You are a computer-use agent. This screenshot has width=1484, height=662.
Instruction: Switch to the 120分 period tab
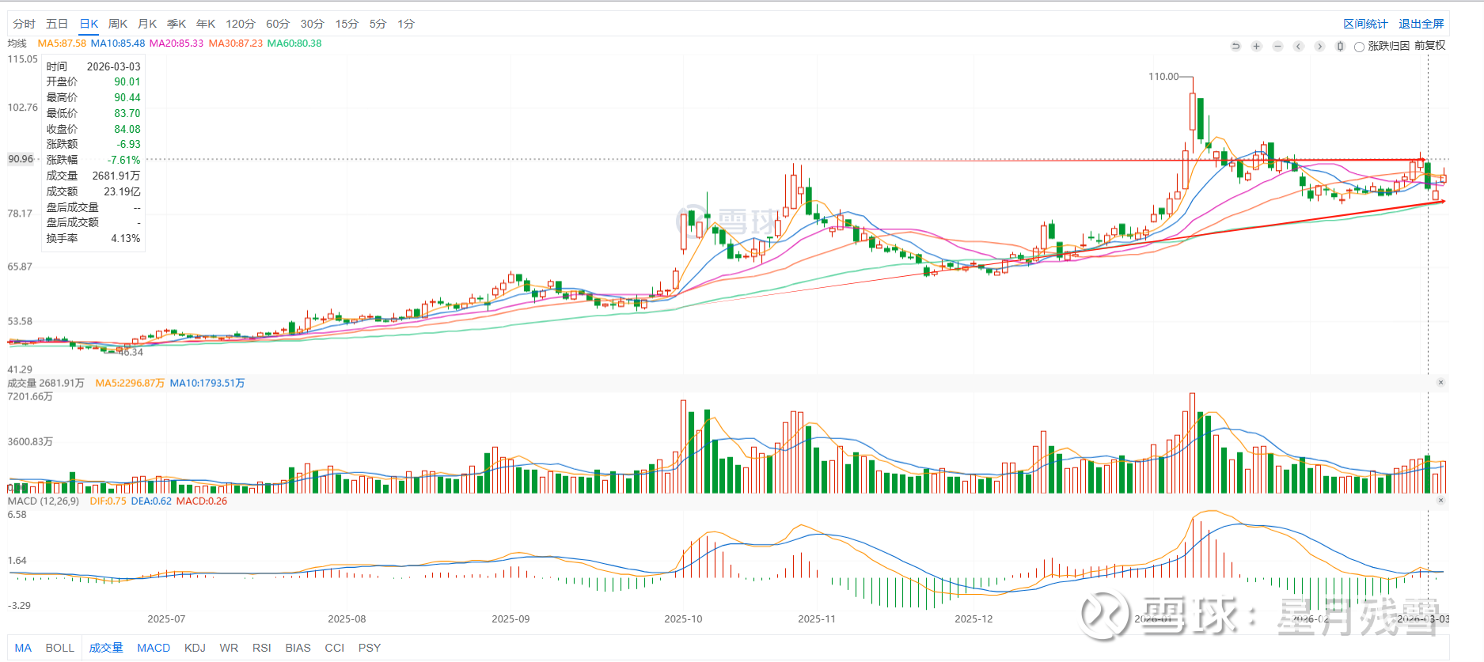241,24
